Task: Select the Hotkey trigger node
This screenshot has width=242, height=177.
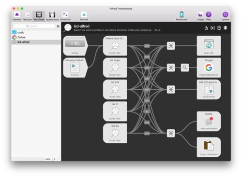Action: 75,46
